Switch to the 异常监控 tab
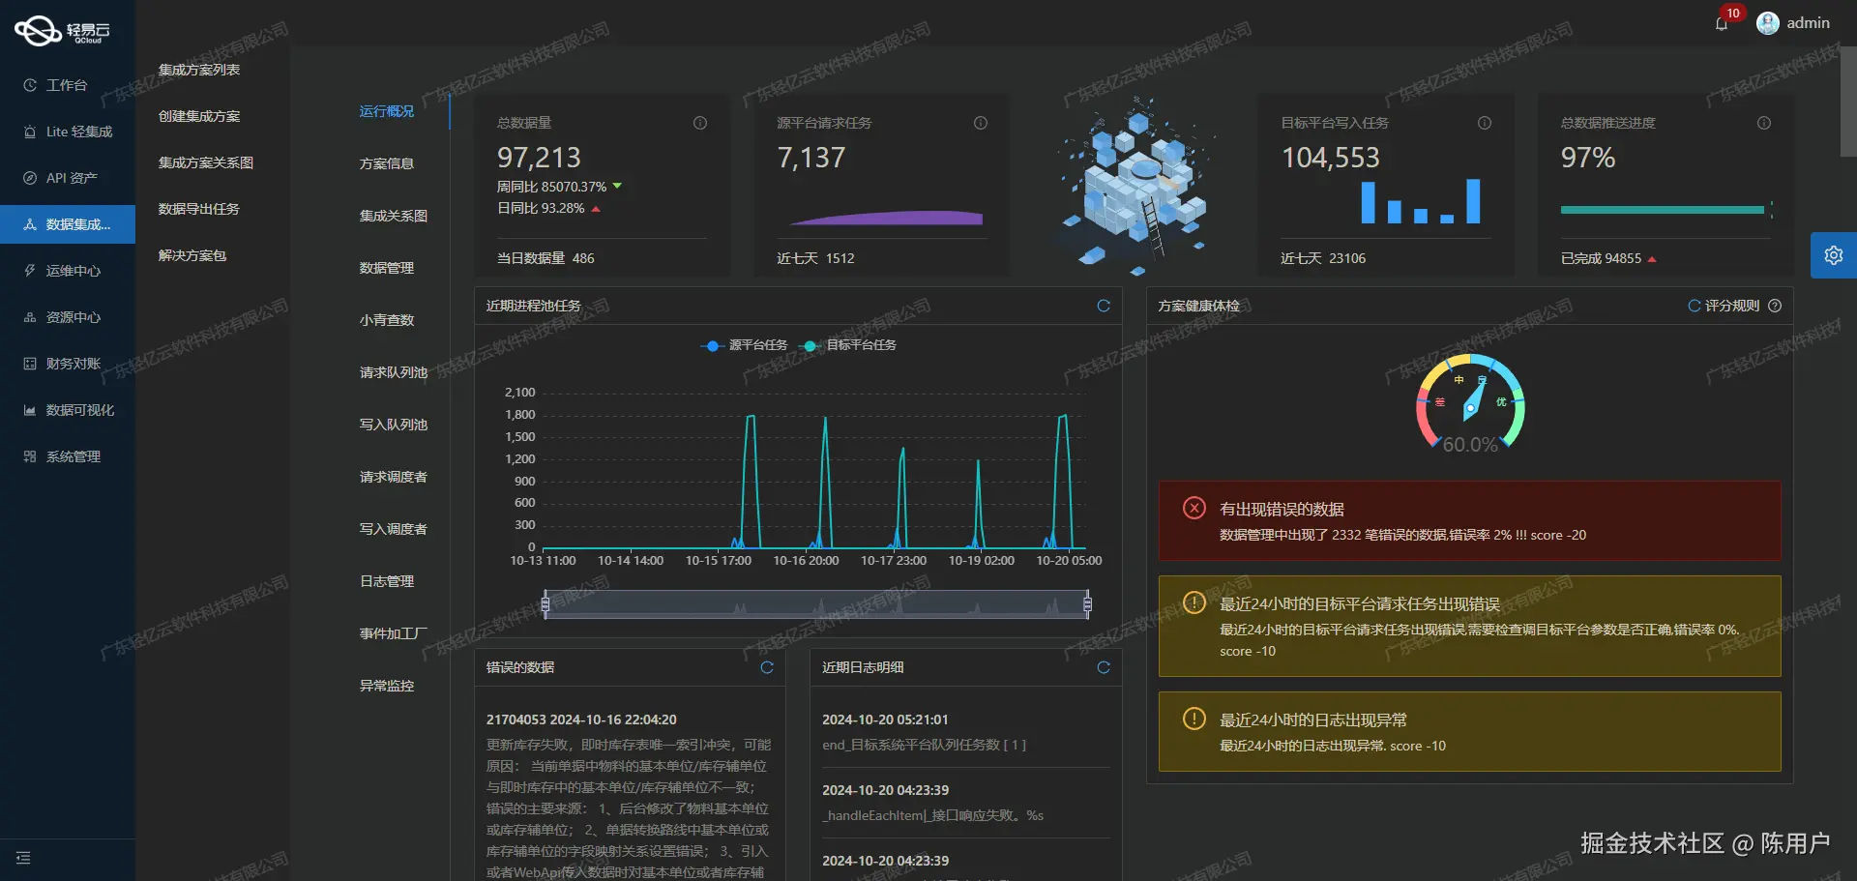The height and width of the screenshot is (881, 1857). click(387, 686)
